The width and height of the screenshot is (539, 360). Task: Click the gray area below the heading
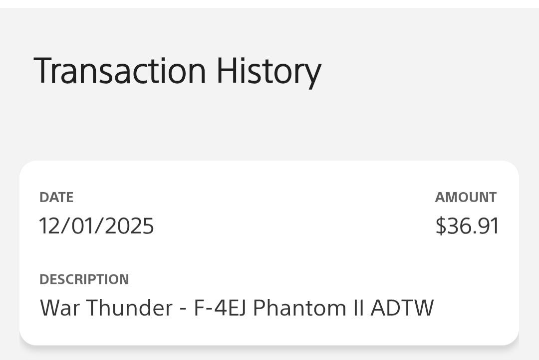pos(269,129)
